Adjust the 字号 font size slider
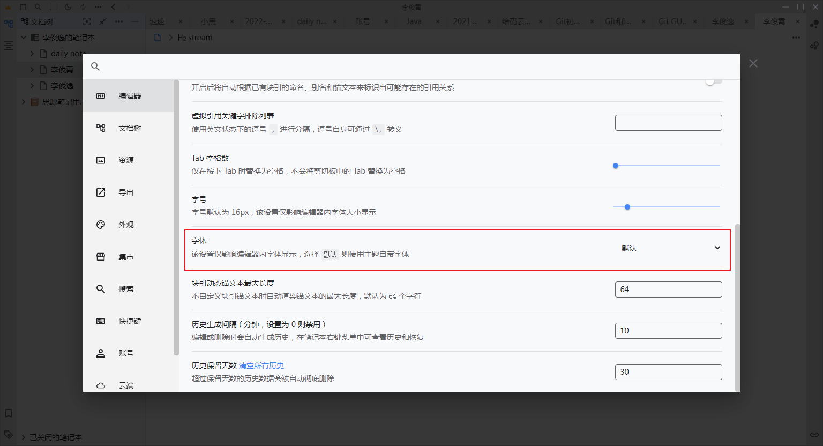The height and width of the screenshot is (446, 823). 627,206
